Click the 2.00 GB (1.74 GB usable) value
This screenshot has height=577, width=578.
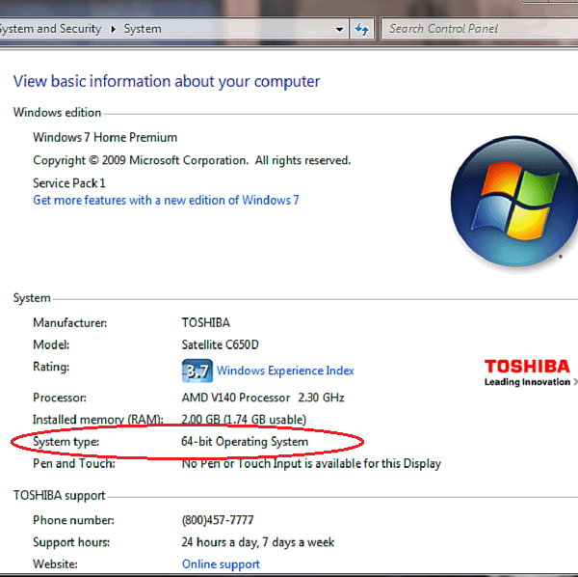tap(244, 420)
